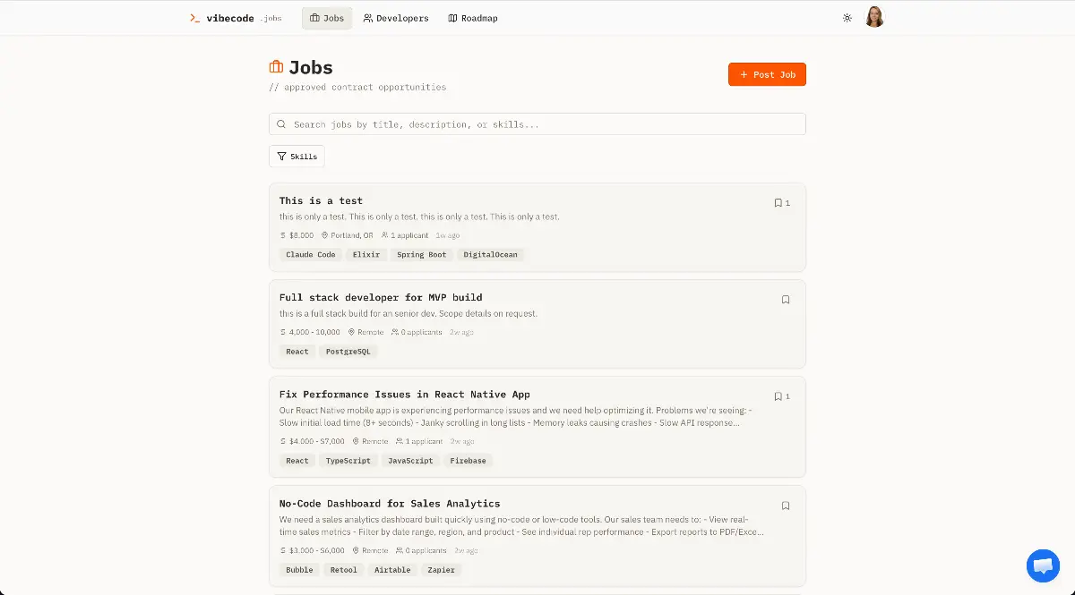Toggle the bookmark on This is a test job
Image resolution: width=1075 pixels, height=595 pixels.
coord(778,202)
